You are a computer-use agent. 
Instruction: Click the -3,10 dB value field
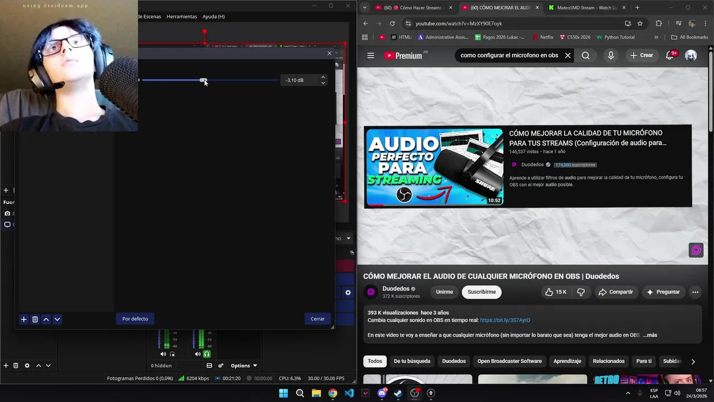click(300, 80)
